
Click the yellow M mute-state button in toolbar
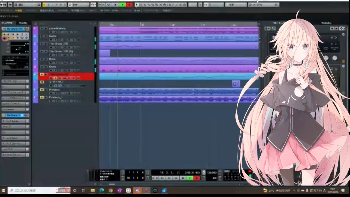point(44,5)
